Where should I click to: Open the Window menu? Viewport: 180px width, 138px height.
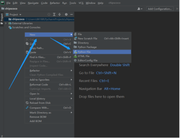90,3
